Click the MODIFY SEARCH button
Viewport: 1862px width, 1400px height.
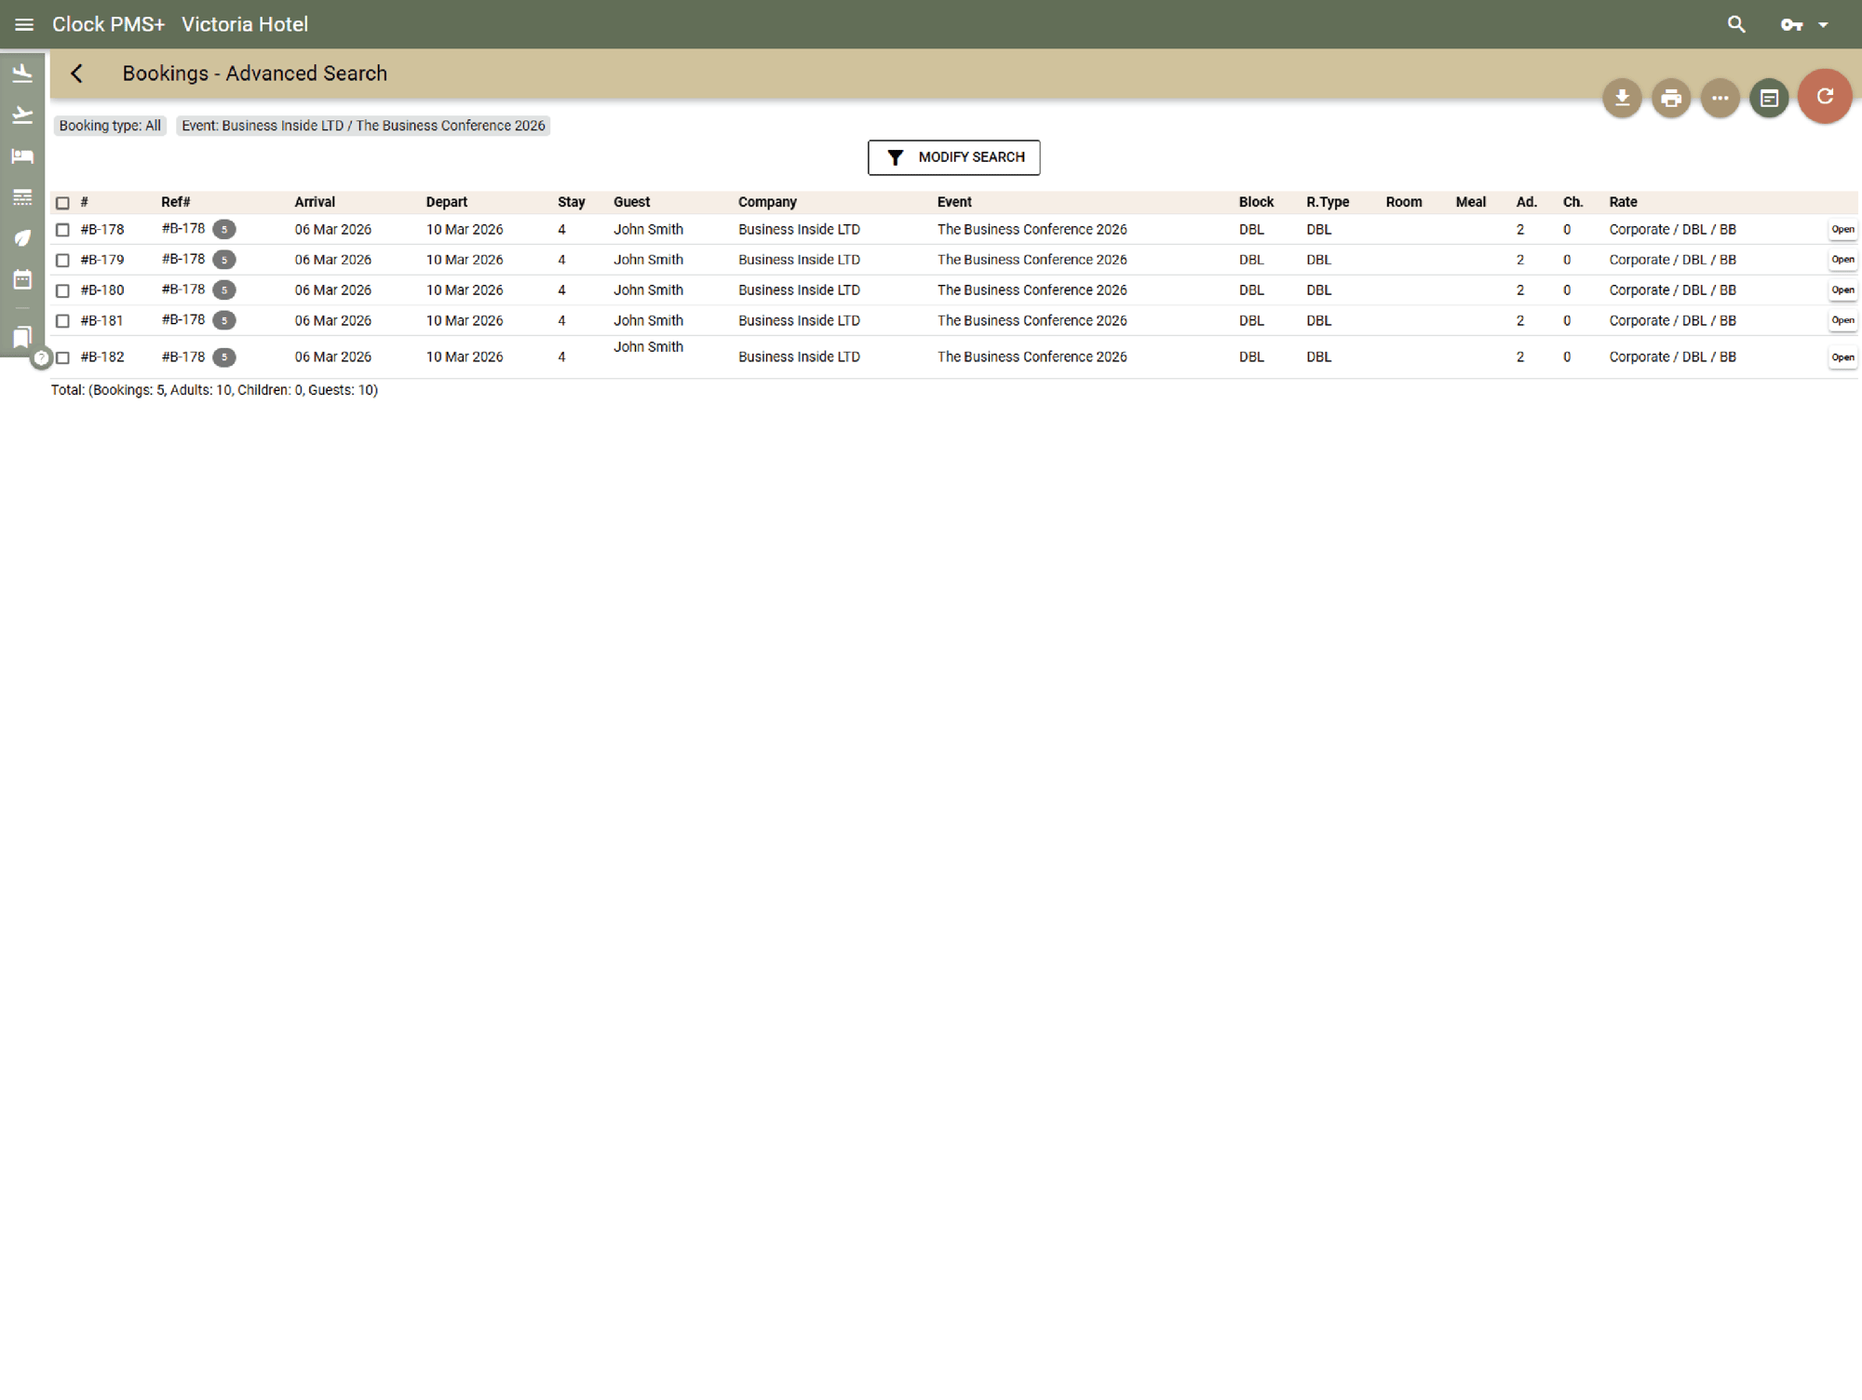click(x=953, y=157)
